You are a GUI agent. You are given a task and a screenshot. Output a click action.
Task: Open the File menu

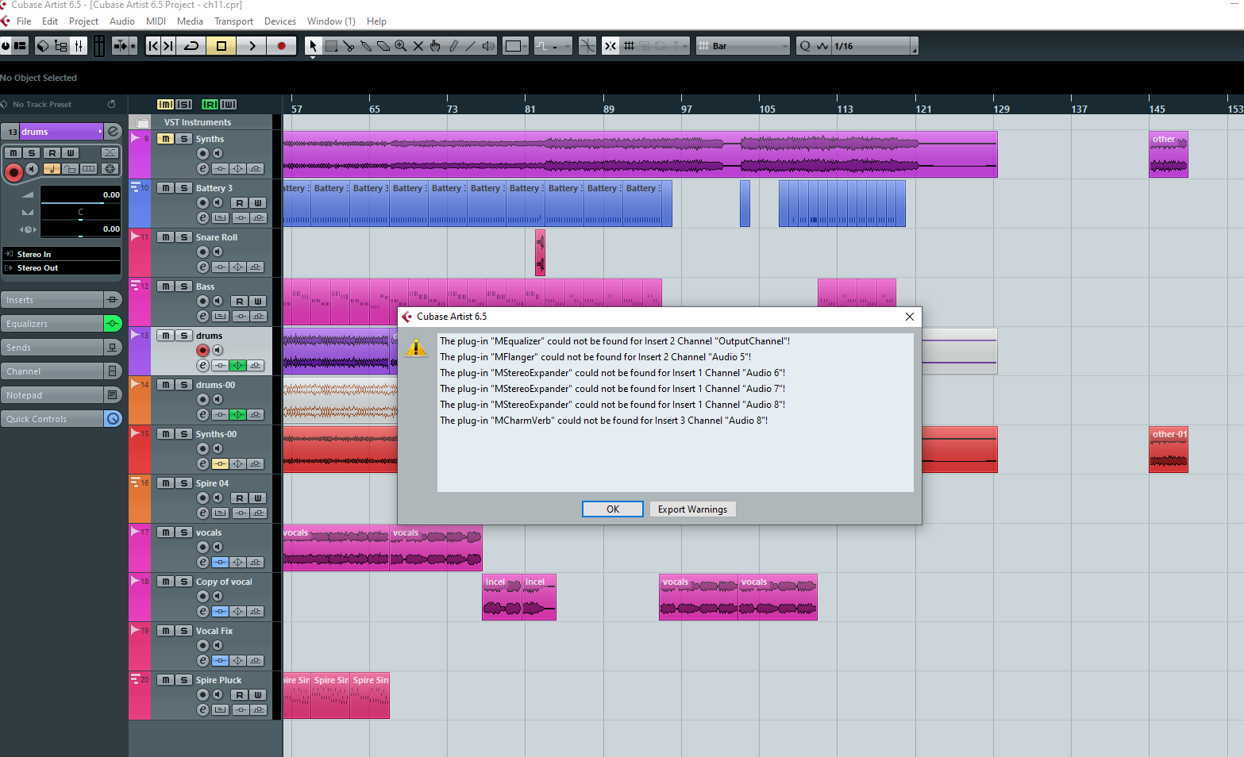click(24, 21)
